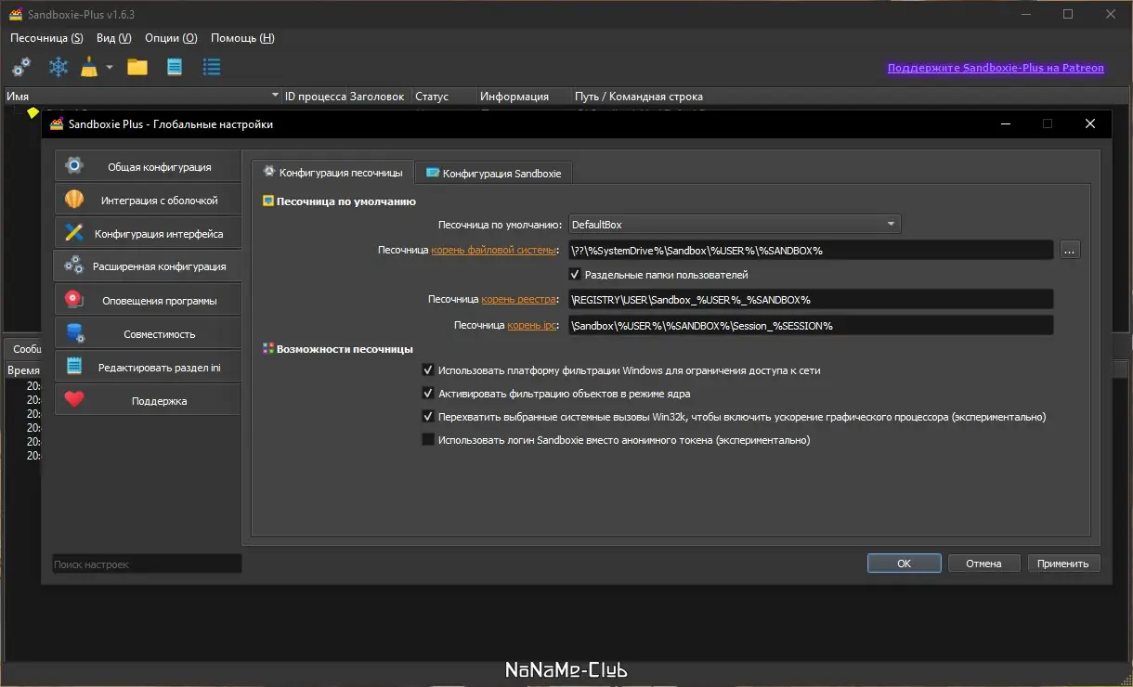
Task: Click the Отмена button
Action: [983, 564]
